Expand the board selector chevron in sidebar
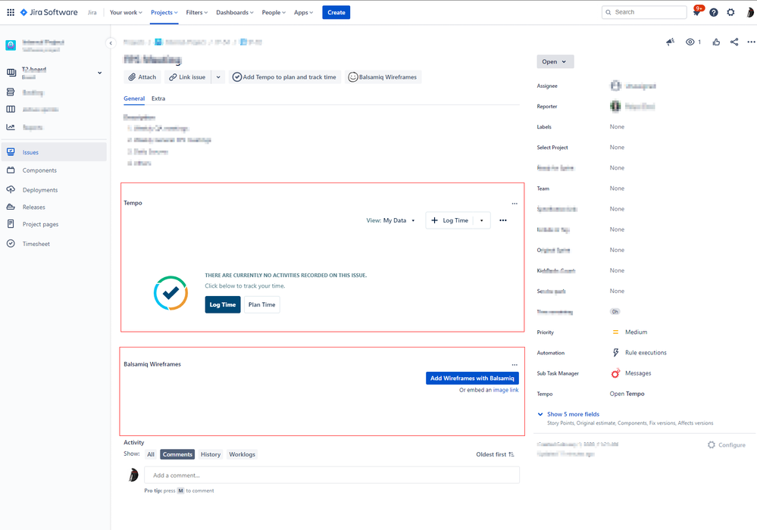This screenshot has width=757, height=530. [x=99, y=73]
